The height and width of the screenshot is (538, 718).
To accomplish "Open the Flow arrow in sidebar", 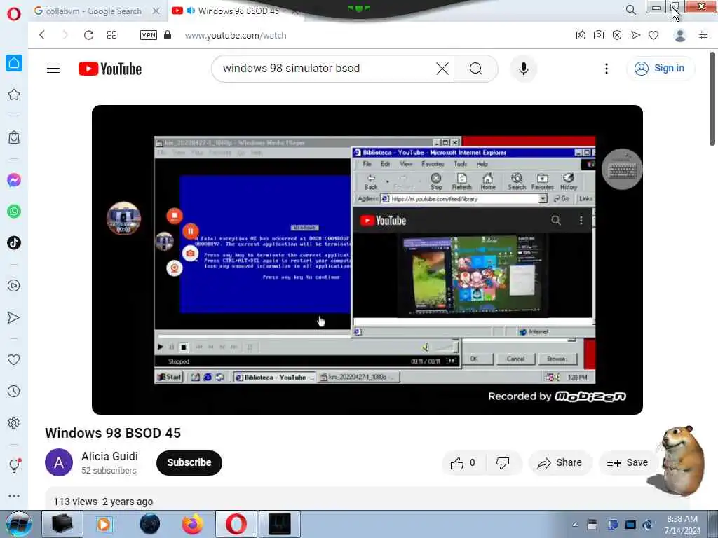I will coord(14,317).
